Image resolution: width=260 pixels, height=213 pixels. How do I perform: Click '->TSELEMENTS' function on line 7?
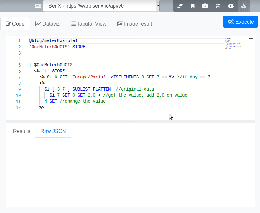[x=123, y=77]
